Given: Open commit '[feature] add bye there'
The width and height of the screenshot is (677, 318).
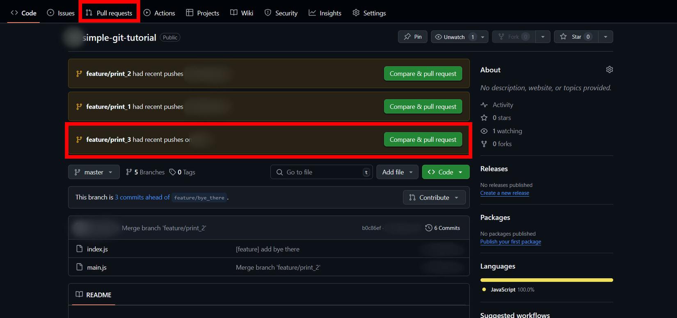Looking at the screenshot, I should coord(268,249).
